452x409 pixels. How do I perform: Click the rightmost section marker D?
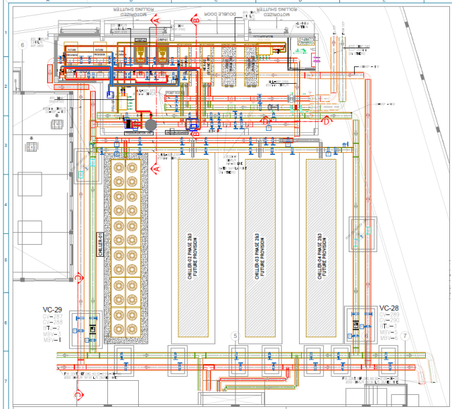pos(327,121)
